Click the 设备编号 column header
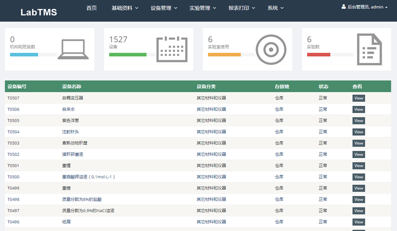Image resolution: width=397 pixels, height=231 pixels. pos(17,86)
